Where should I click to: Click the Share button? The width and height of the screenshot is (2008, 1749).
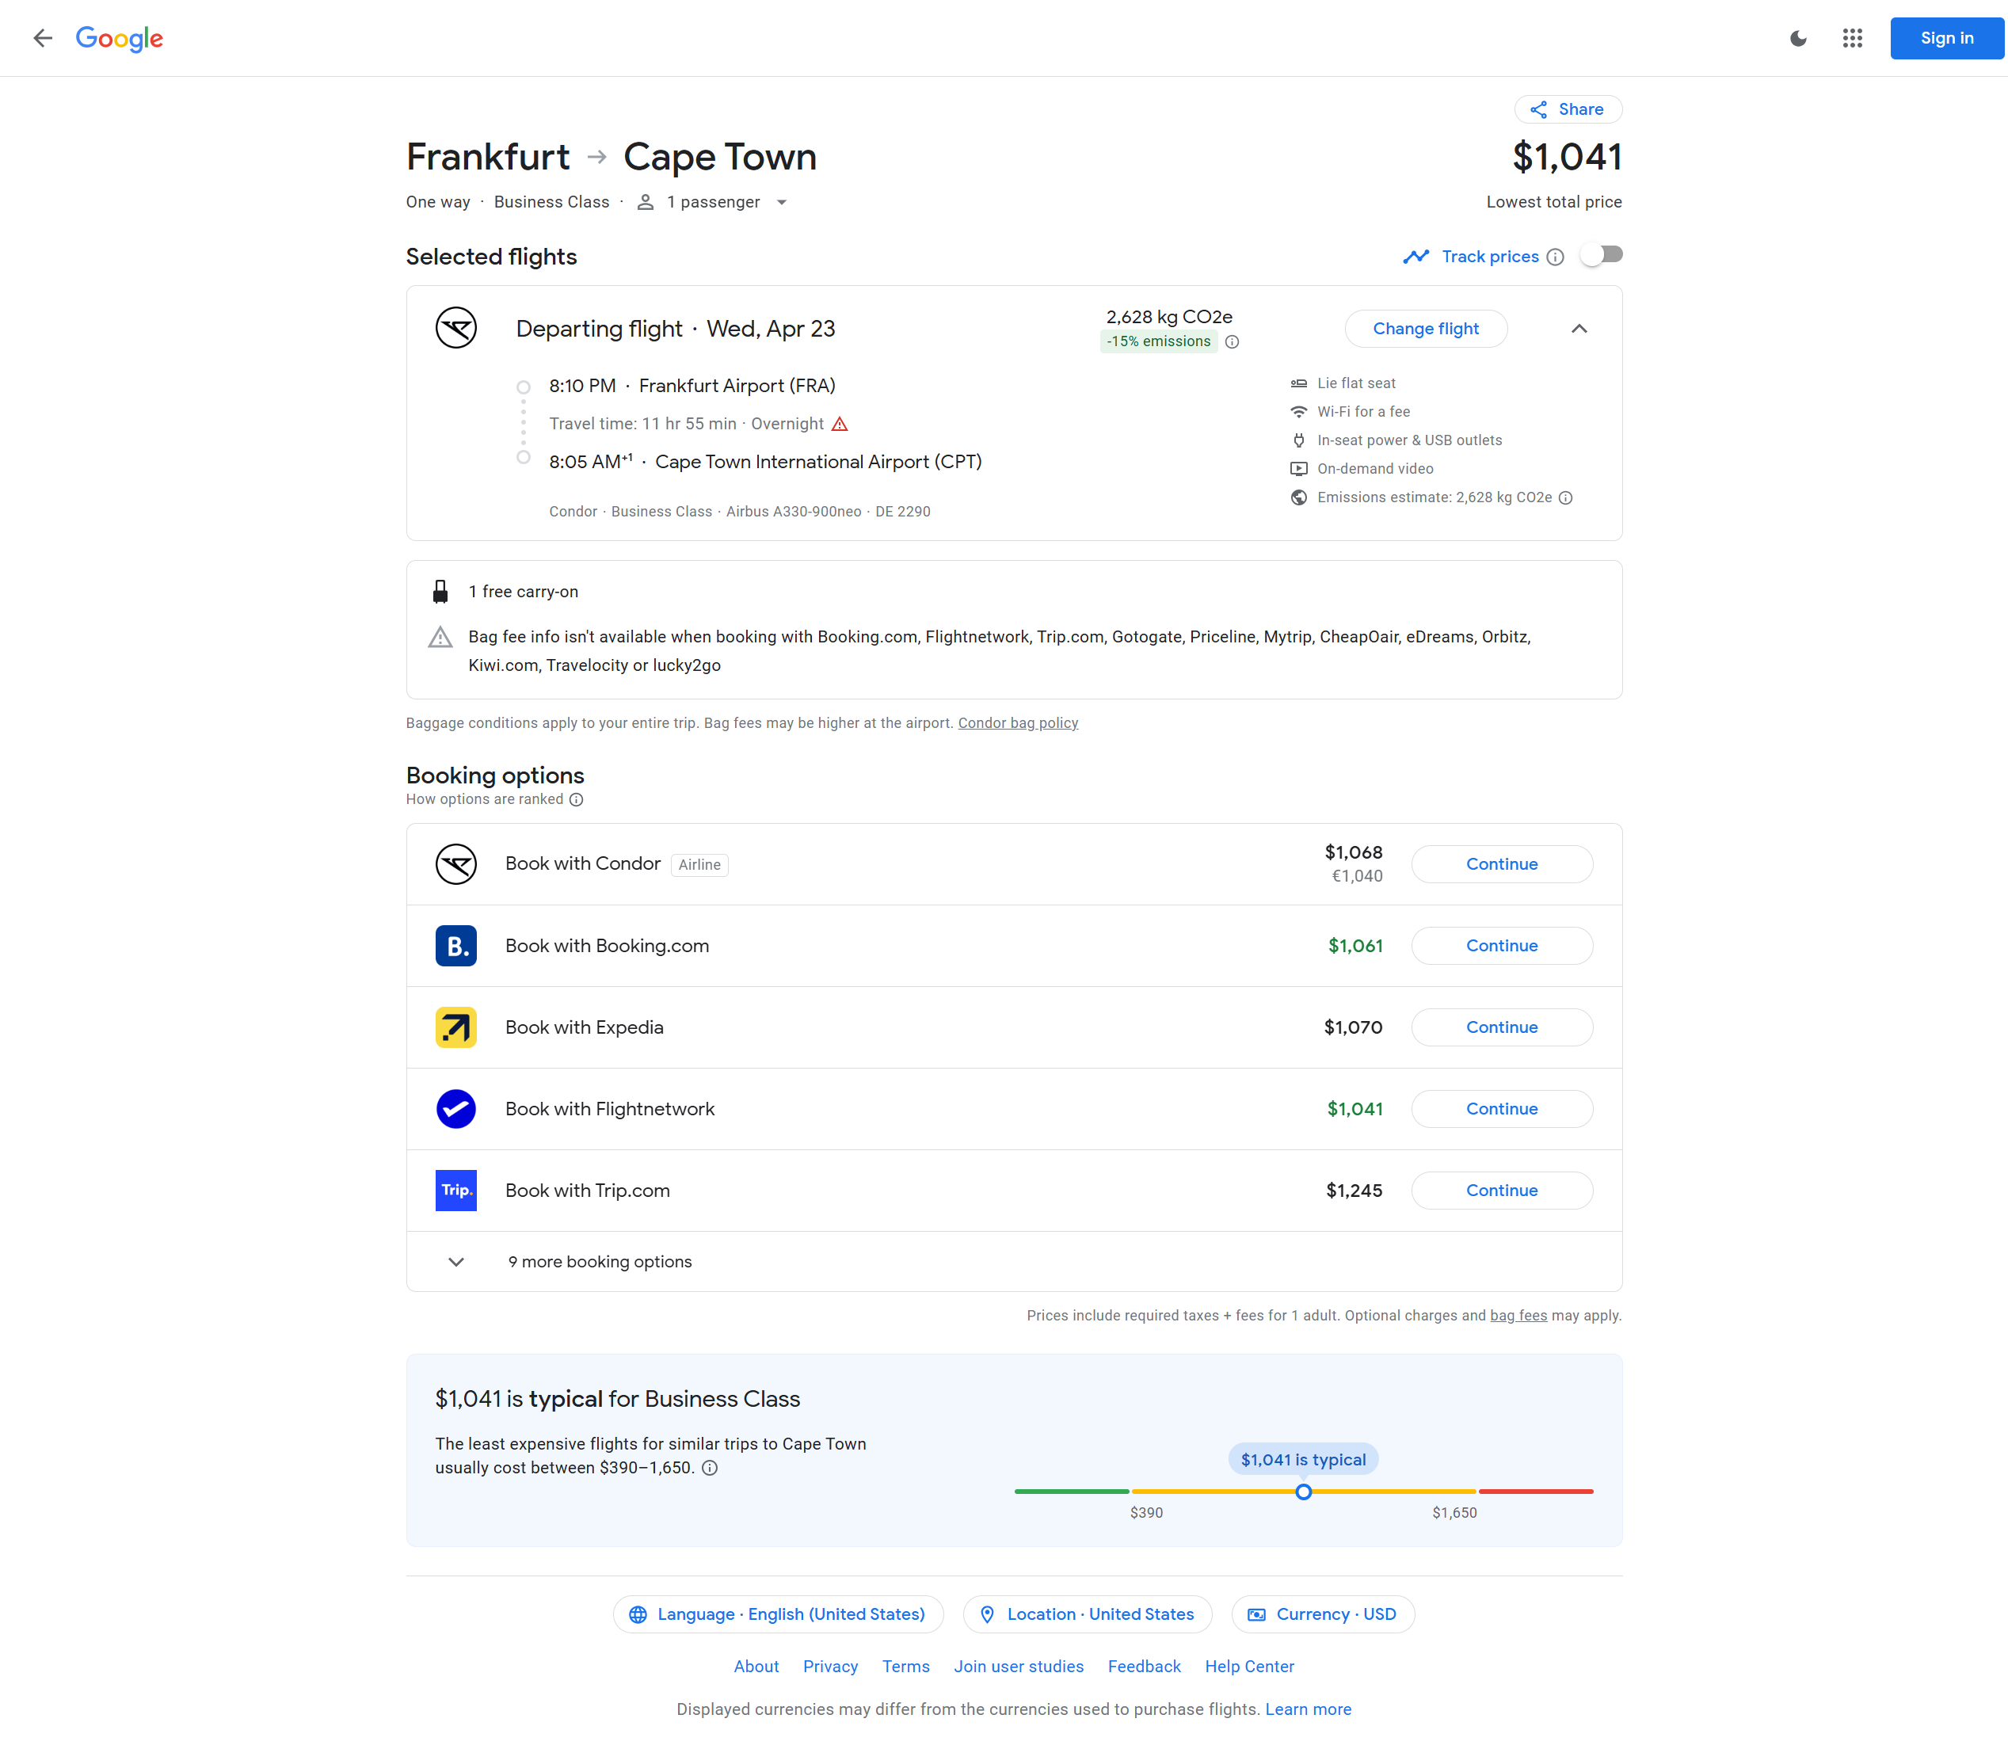[1567, 109]
